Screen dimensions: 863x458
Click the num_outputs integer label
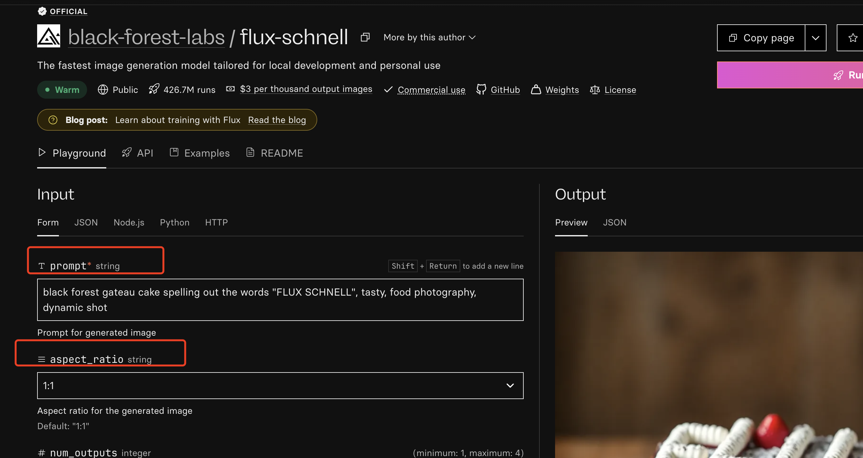94,453
